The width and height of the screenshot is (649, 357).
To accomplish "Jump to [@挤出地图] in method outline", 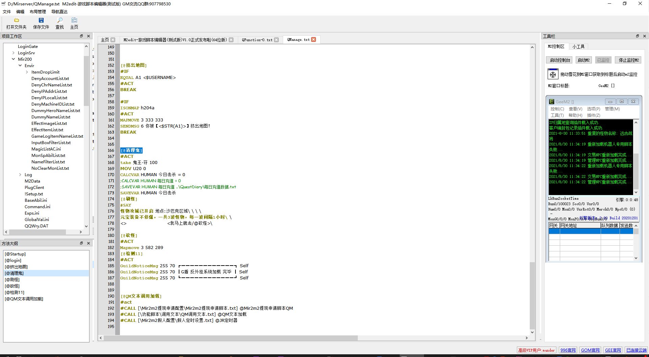I will point(16,267).
